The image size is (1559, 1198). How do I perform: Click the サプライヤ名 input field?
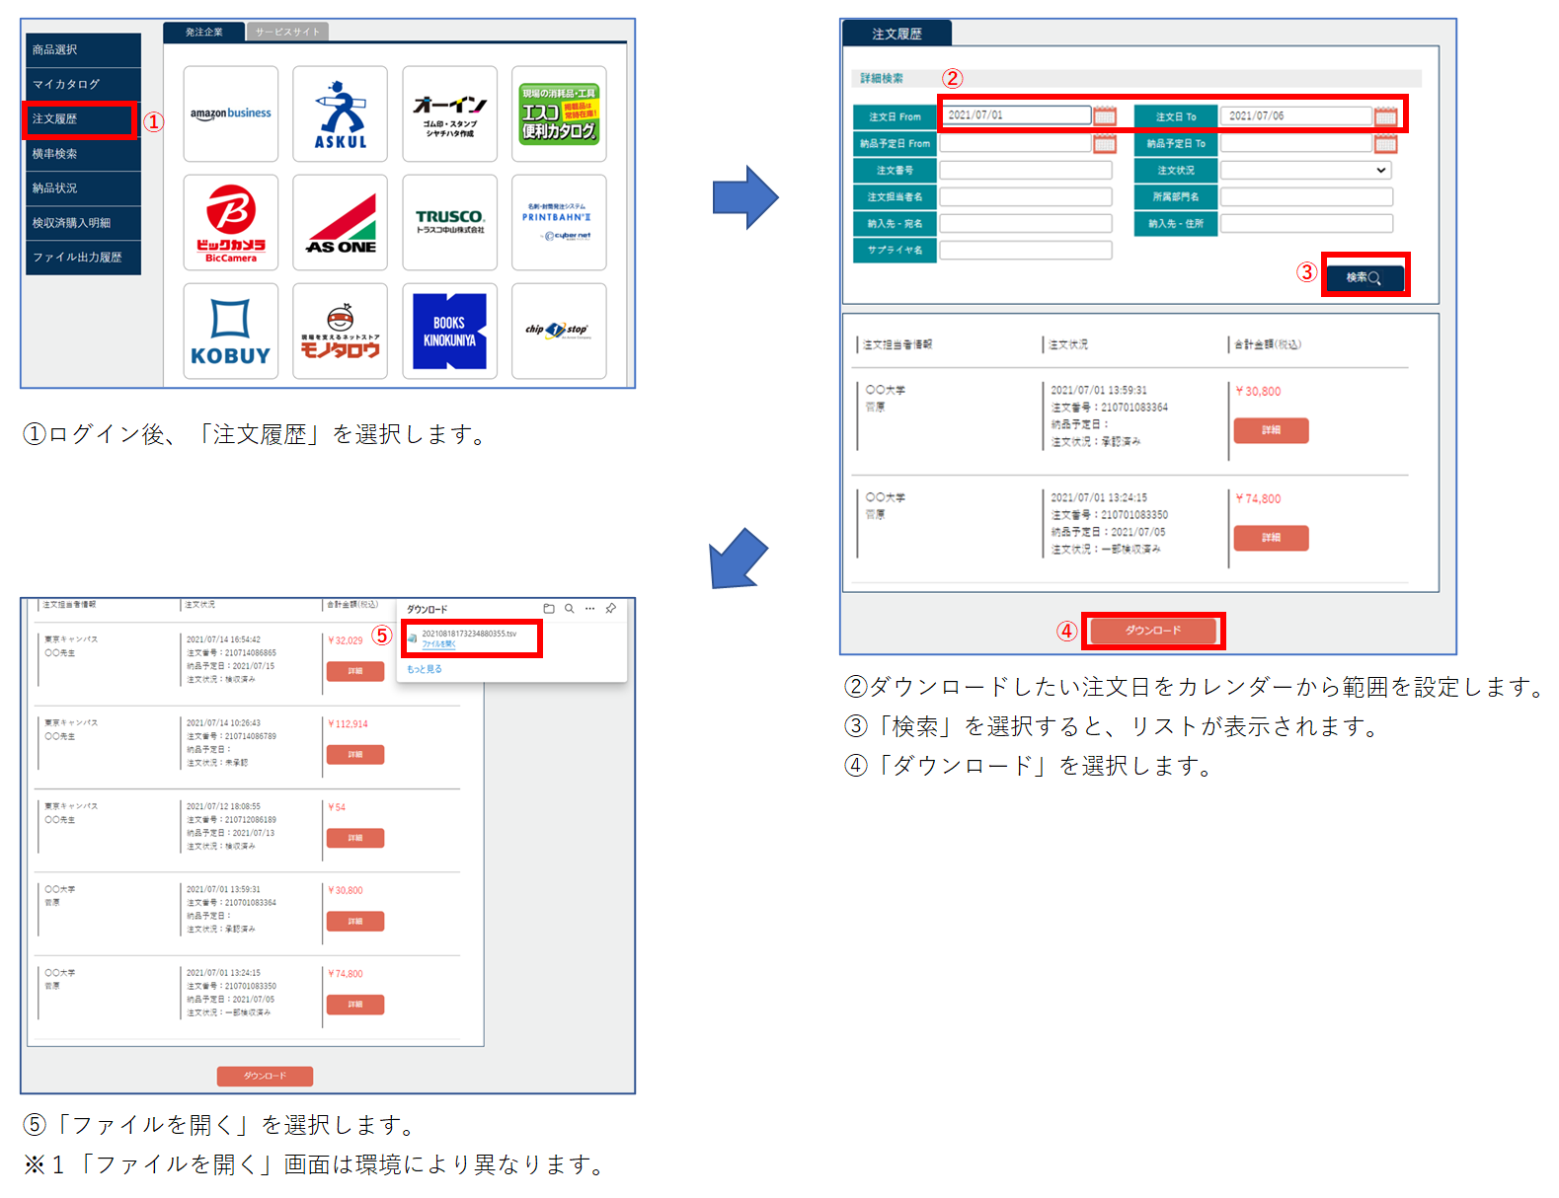[1026, 251]
